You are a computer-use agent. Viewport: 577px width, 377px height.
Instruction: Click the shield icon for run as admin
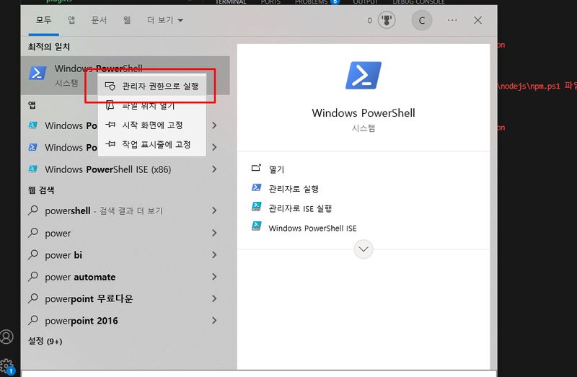pos(110,86)
